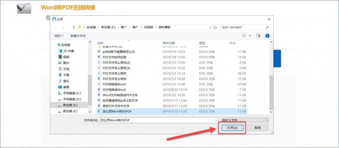Click sidebar scroll up arrow
Viewport: 339px width, 148px height.
pyautogui.click(x=90, y=42)
